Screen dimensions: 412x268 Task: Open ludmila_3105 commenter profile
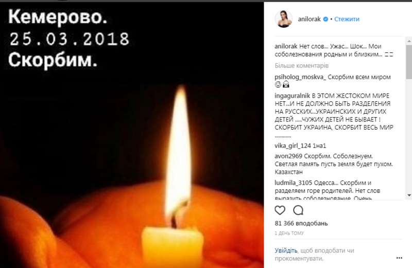click(x=294, y=183)
